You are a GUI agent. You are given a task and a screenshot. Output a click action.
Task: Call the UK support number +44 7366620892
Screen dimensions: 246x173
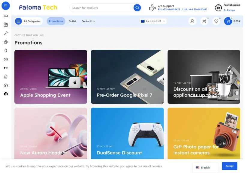click(196, 9)
